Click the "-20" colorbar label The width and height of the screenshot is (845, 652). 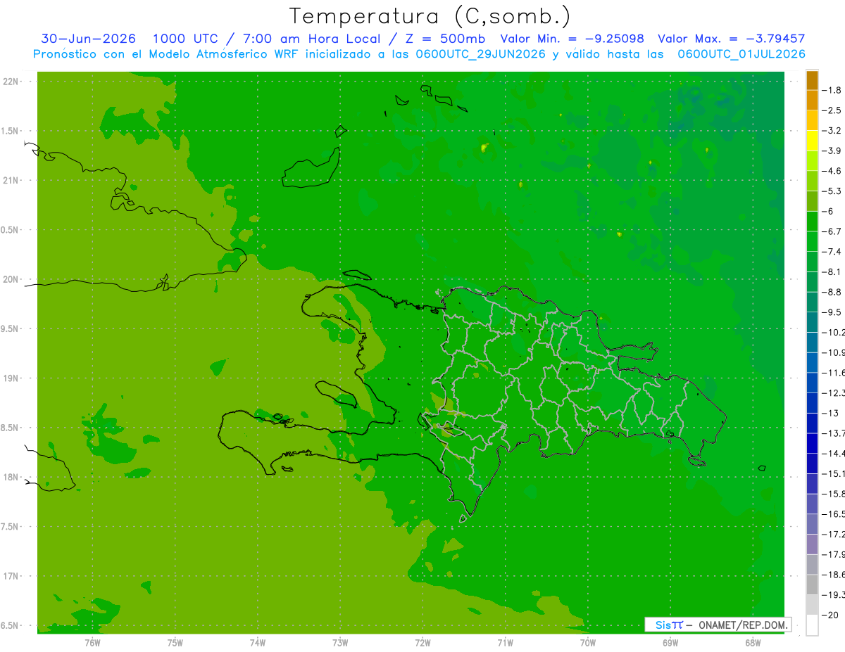pos(830,615)
